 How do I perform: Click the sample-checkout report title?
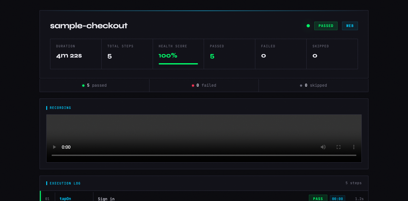click(x=89, y=26)
